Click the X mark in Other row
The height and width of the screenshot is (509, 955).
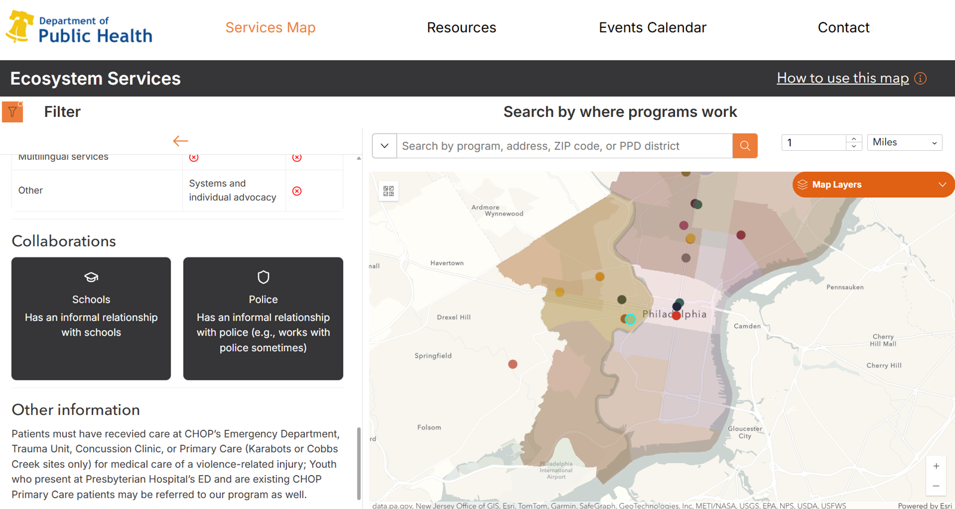pyautogui.click(x=297, y=191)
